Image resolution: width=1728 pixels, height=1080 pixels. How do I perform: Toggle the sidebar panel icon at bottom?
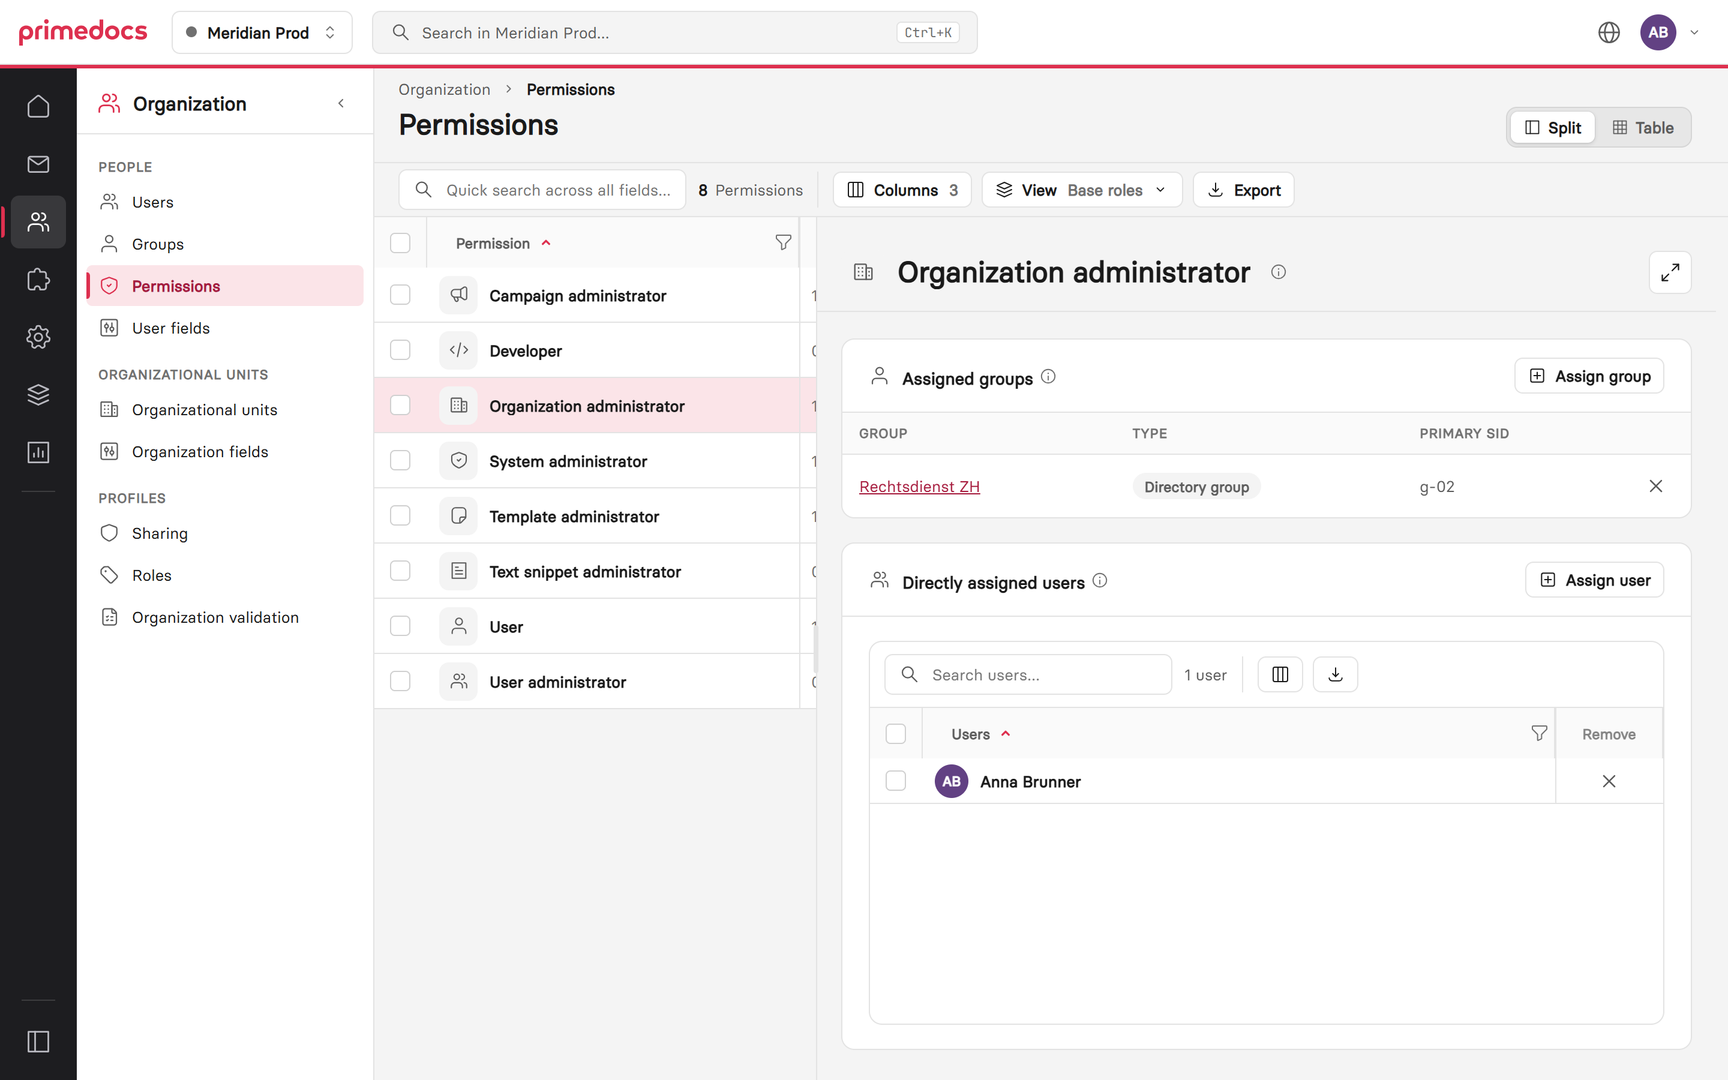point(38,1042)
